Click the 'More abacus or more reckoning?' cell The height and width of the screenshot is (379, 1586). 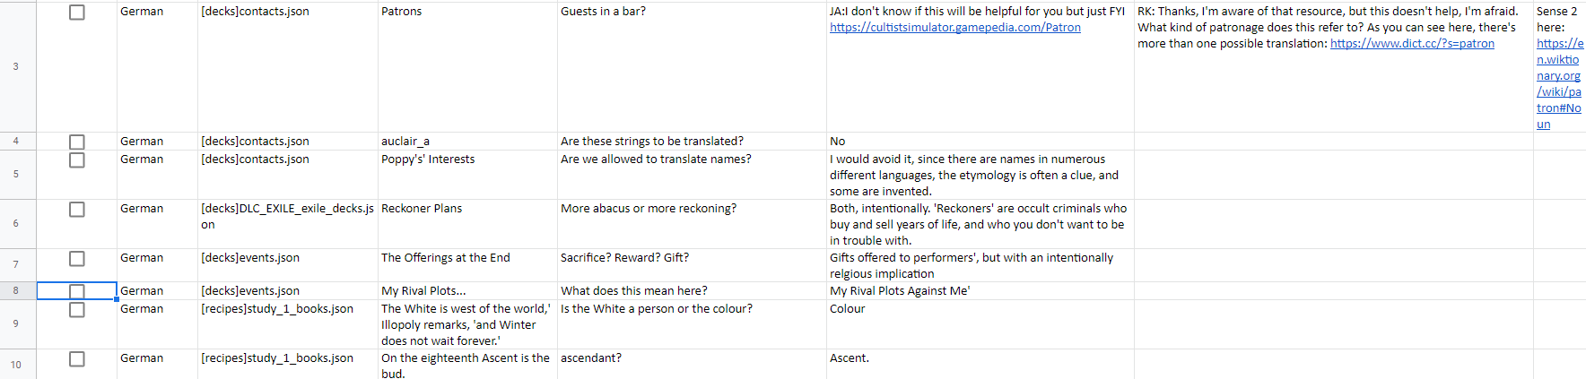[692, 224]
